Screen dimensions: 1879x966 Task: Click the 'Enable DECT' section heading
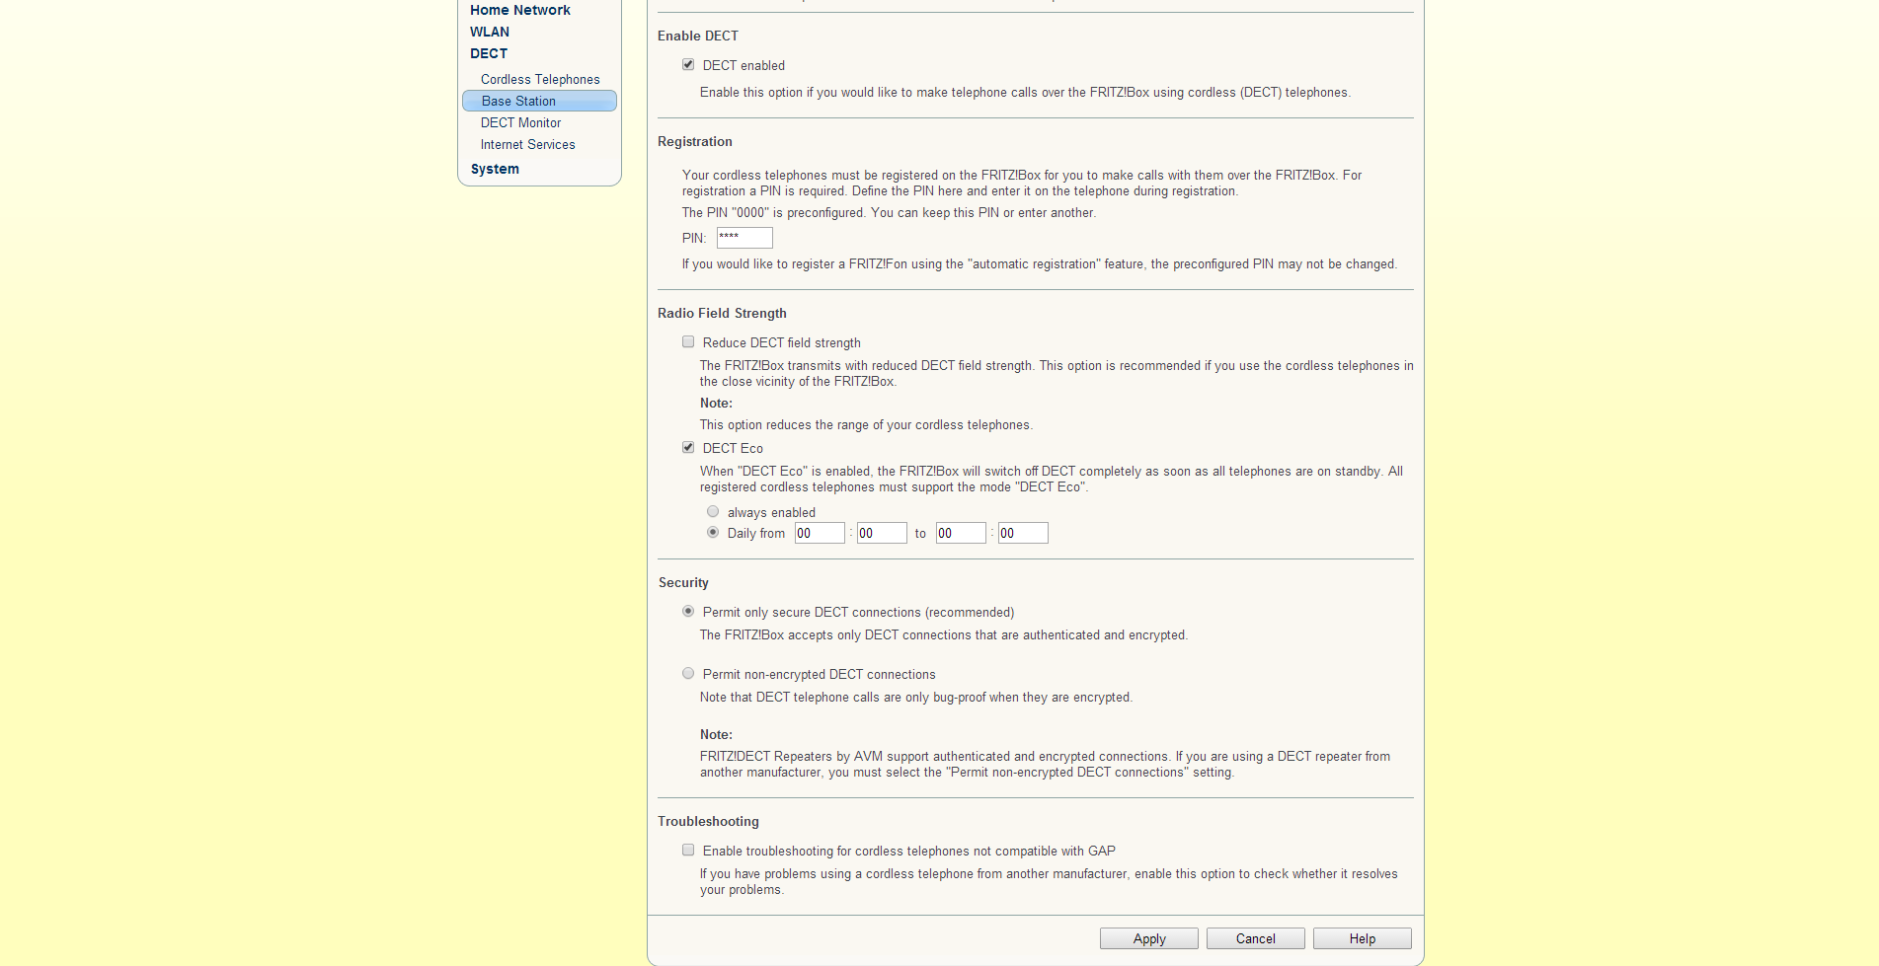click(698, 36)
